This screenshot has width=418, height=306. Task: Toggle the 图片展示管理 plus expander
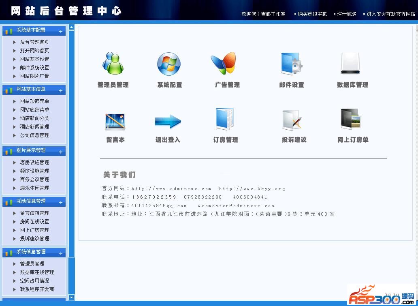(61, 152)
